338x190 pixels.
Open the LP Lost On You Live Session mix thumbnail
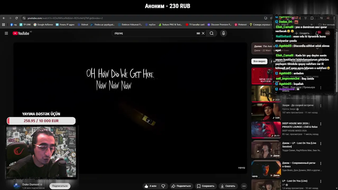click(x=266, y=149)
